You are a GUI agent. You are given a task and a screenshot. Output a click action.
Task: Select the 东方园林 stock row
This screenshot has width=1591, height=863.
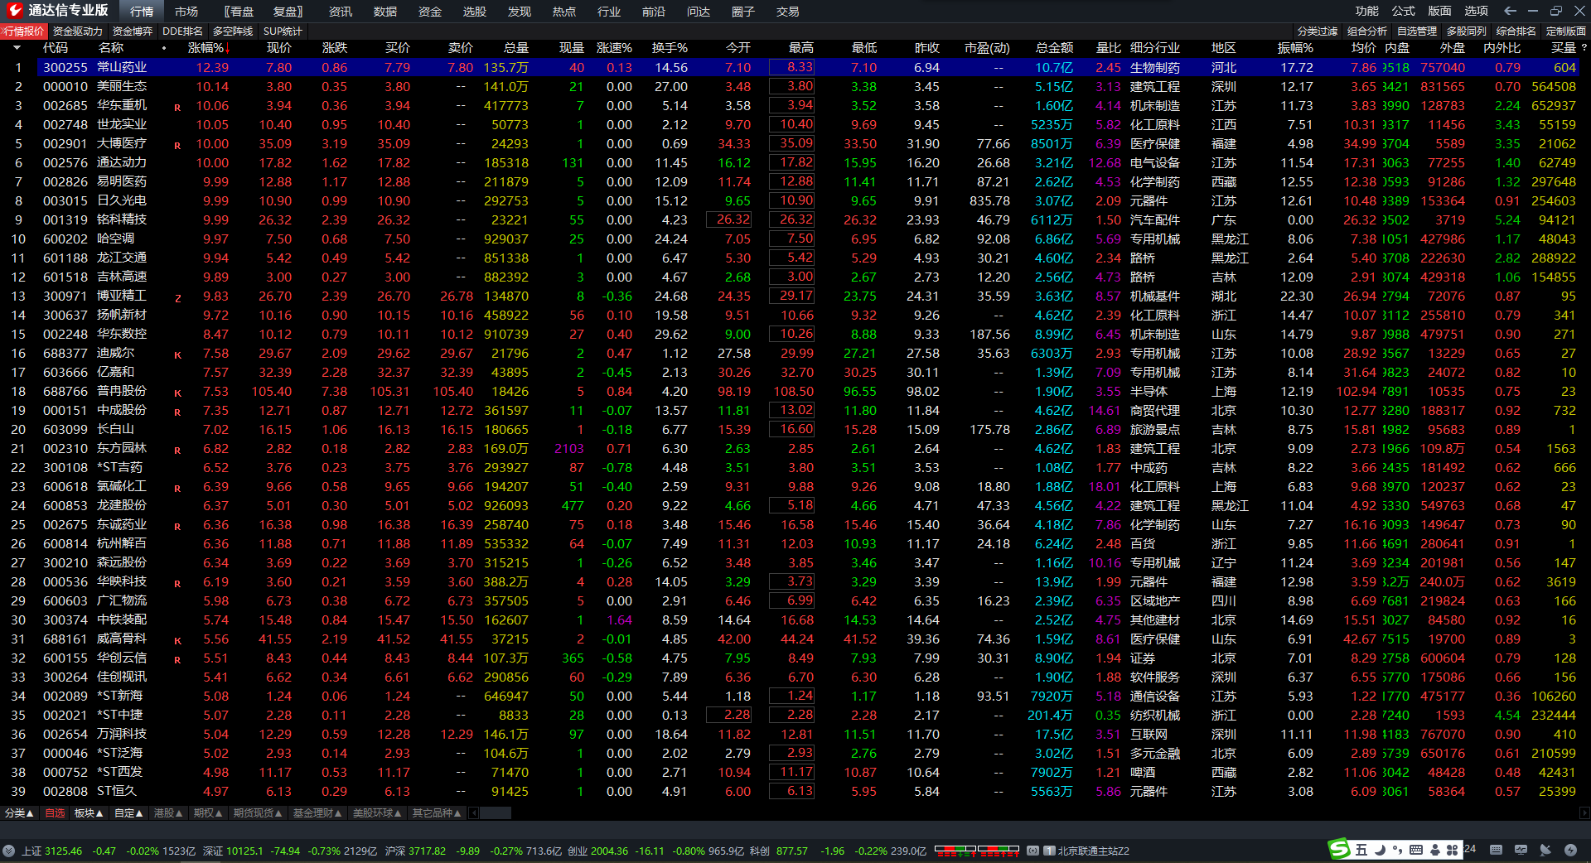pos(790,449)
